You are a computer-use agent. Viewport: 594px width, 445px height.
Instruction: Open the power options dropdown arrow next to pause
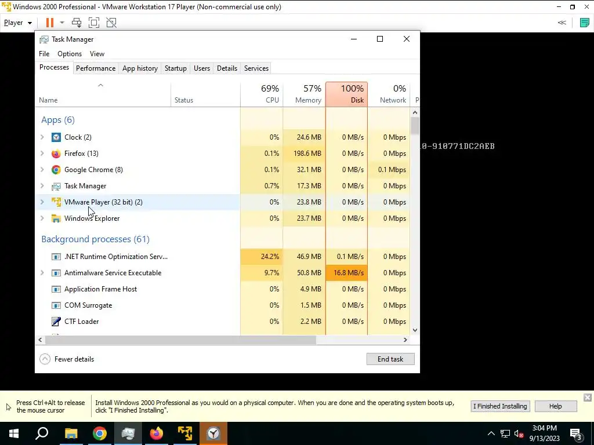[62, 23]
